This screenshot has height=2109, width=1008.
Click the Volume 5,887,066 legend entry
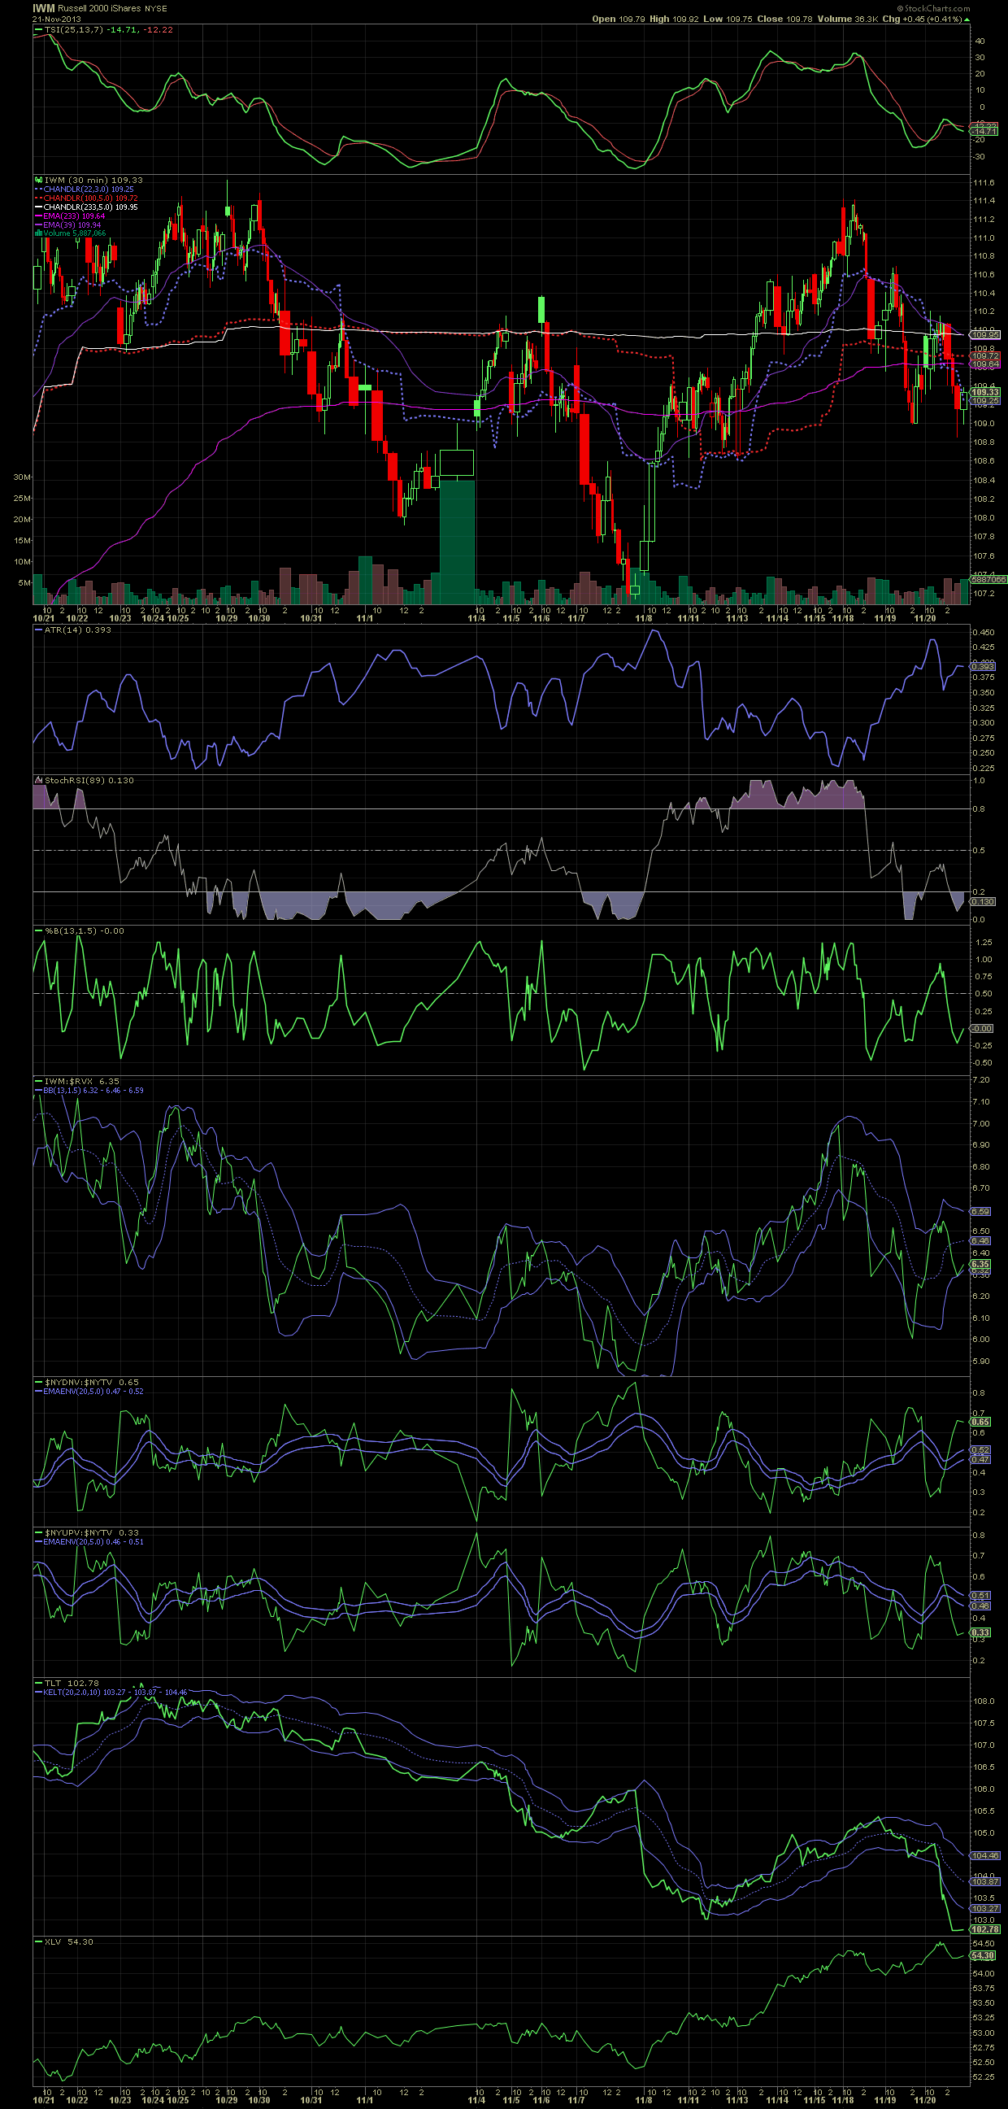point(71,233)
